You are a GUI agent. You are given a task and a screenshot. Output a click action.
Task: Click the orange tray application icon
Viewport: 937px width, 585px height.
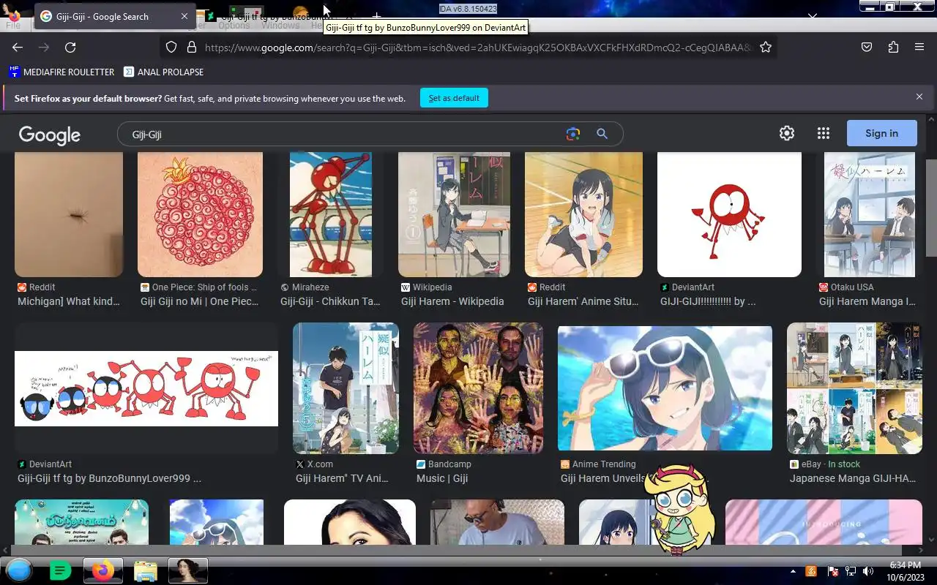(x=811, y=571)
